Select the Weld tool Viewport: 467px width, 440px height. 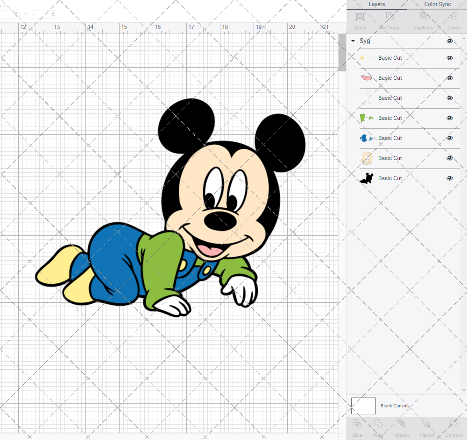click(378, 424)
